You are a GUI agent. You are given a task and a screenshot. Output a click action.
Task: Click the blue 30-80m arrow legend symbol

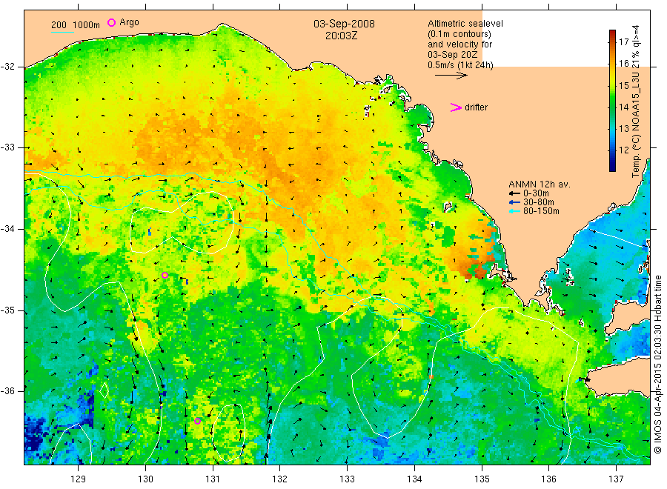point(515,202)
